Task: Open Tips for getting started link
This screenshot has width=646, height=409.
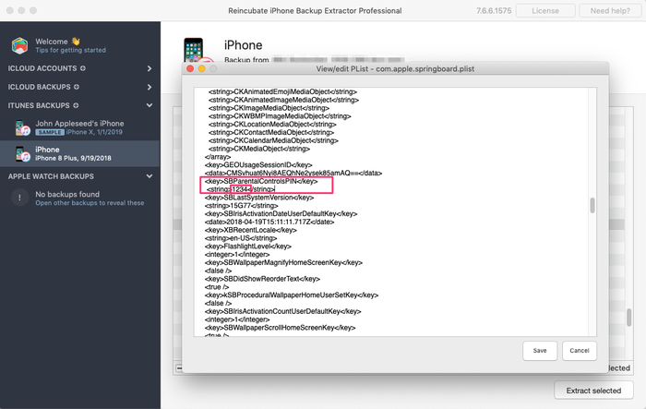Action: tap(70, 50)
